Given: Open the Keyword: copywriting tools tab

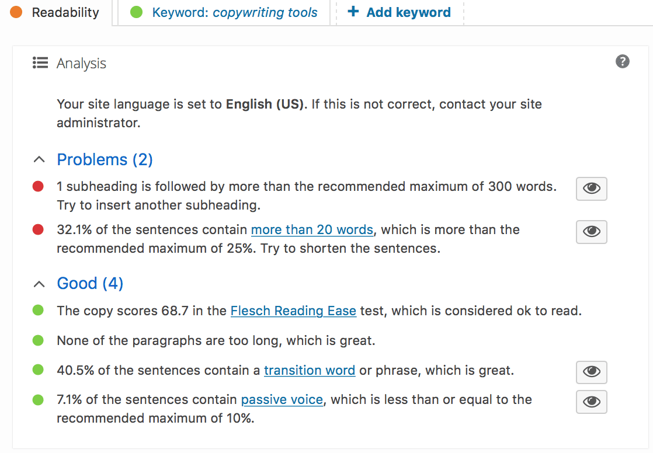Looking at the screenshot, I should (224, 12).
